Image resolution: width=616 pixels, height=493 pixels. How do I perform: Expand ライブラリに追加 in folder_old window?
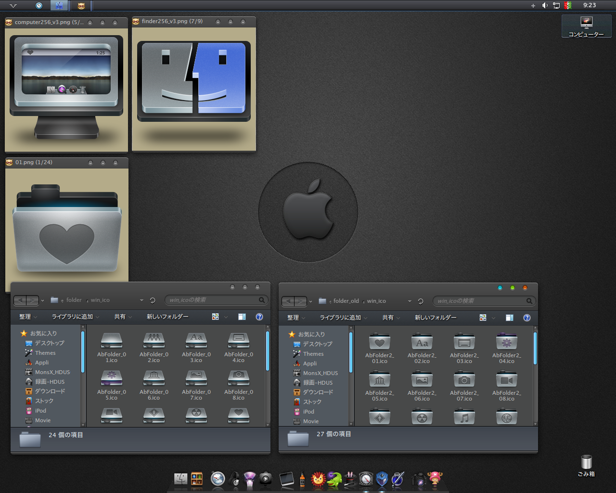344,318
